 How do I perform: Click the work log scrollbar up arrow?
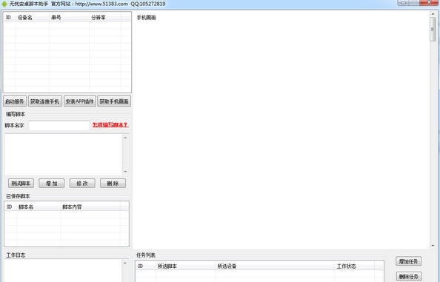click(125, 263)
